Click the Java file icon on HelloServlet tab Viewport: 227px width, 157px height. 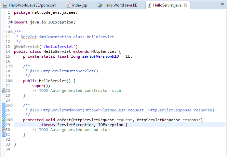(x=149, y=5)
